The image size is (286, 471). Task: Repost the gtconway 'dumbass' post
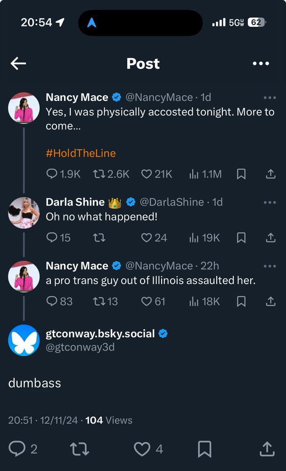coord(79,449)
